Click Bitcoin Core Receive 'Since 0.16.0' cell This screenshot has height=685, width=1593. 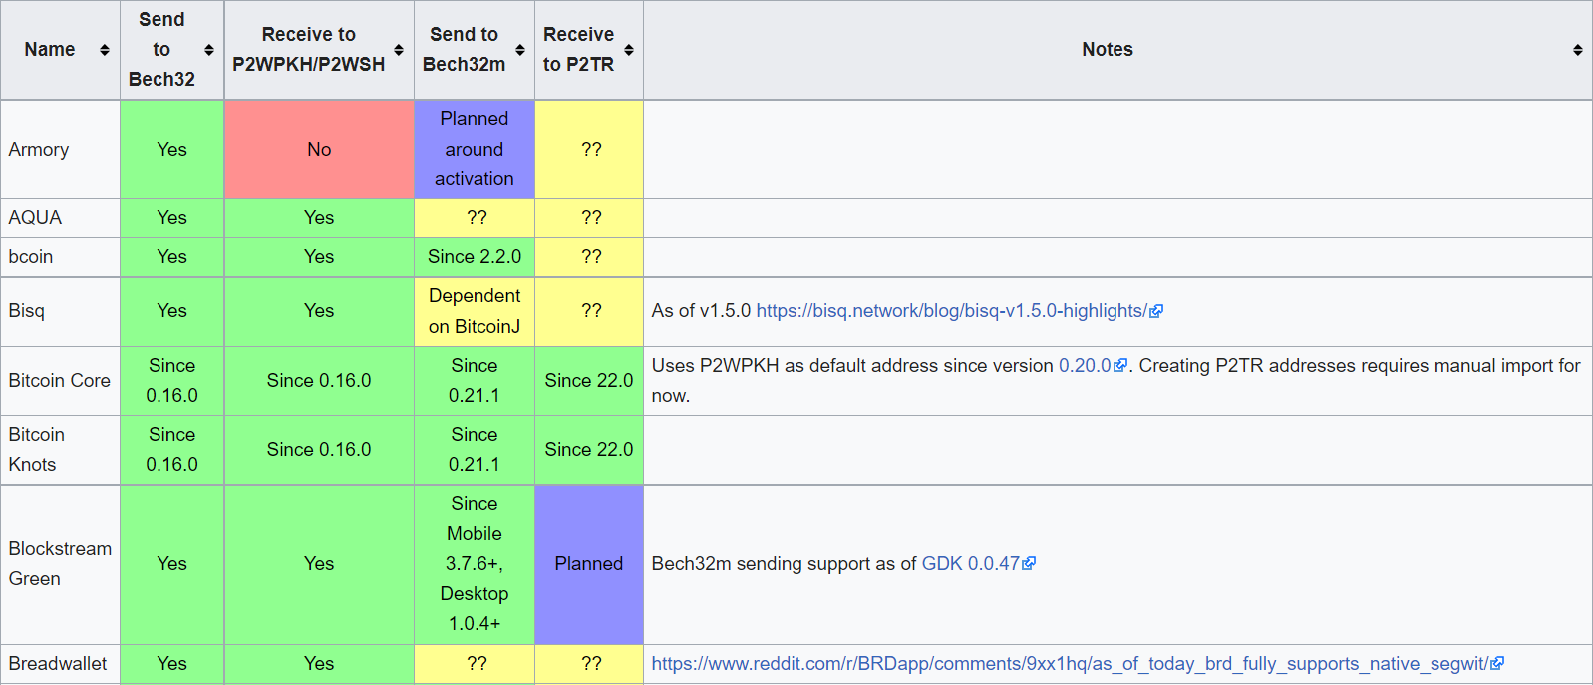(319, 381)
